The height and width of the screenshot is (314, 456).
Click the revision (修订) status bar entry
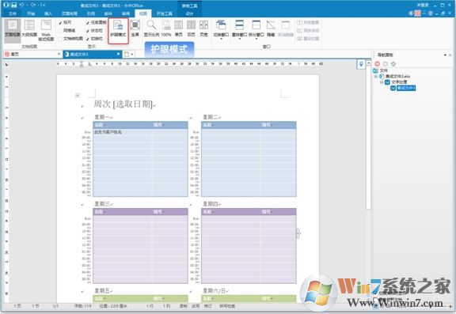[207, 306]
